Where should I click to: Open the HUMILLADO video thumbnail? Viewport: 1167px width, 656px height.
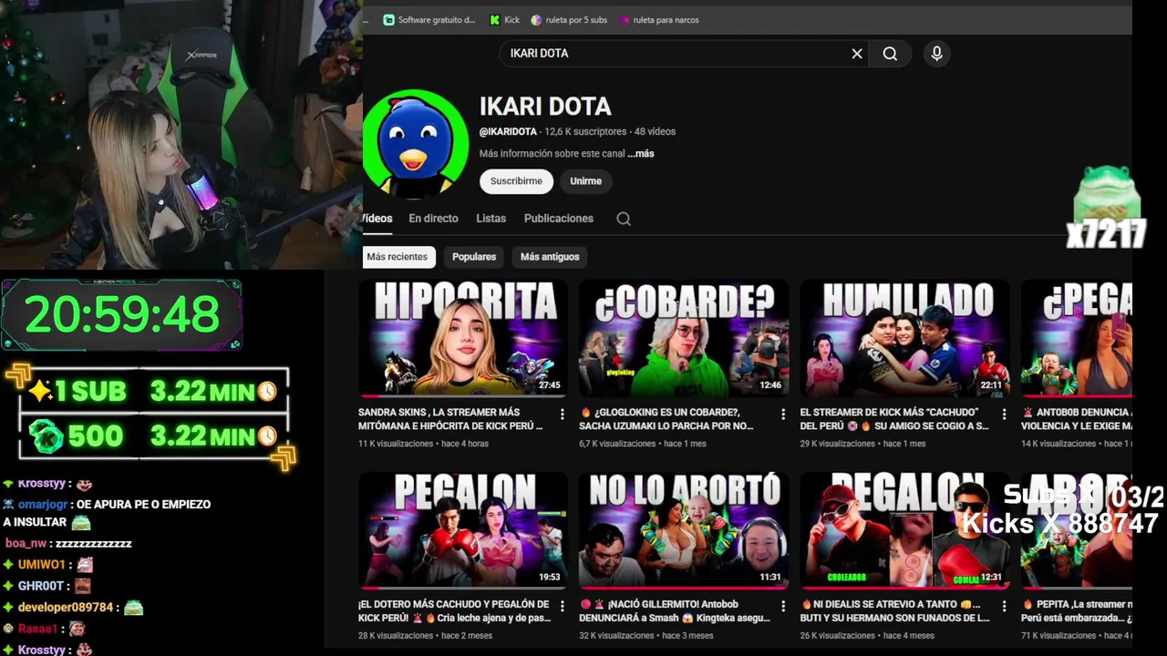(x=904, y=338)
